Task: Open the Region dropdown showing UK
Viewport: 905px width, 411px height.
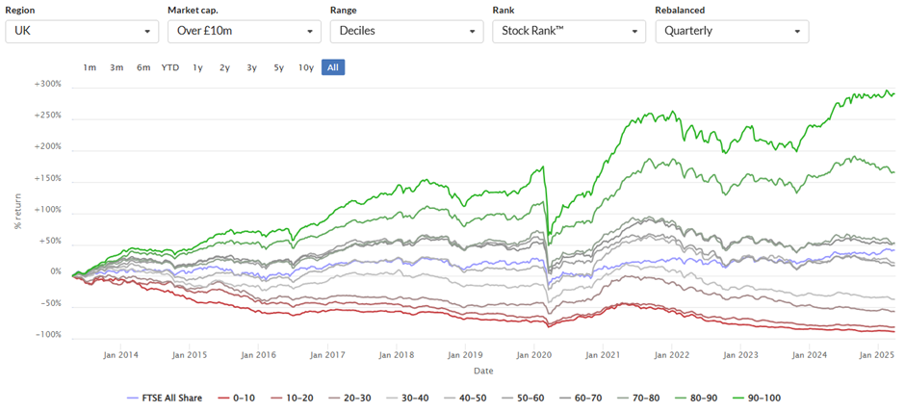Action: coord(82,31)
